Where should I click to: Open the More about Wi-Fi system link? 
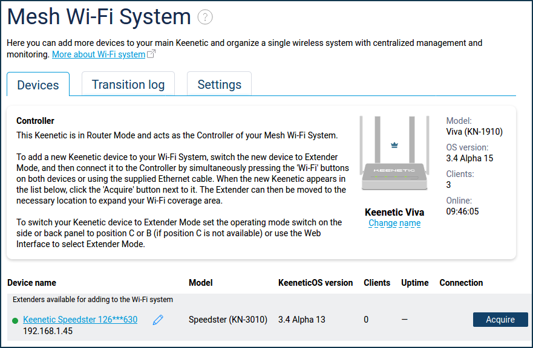[99, 54]
